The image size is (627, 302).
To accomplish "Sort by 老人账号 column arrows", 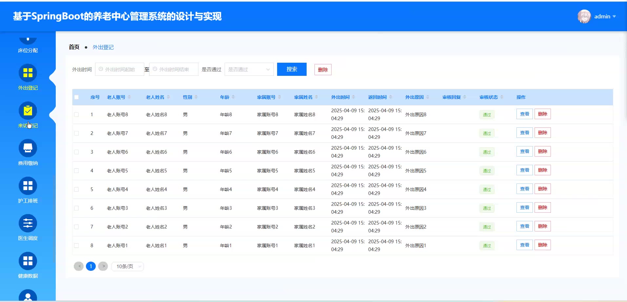I will coord(129,97).
